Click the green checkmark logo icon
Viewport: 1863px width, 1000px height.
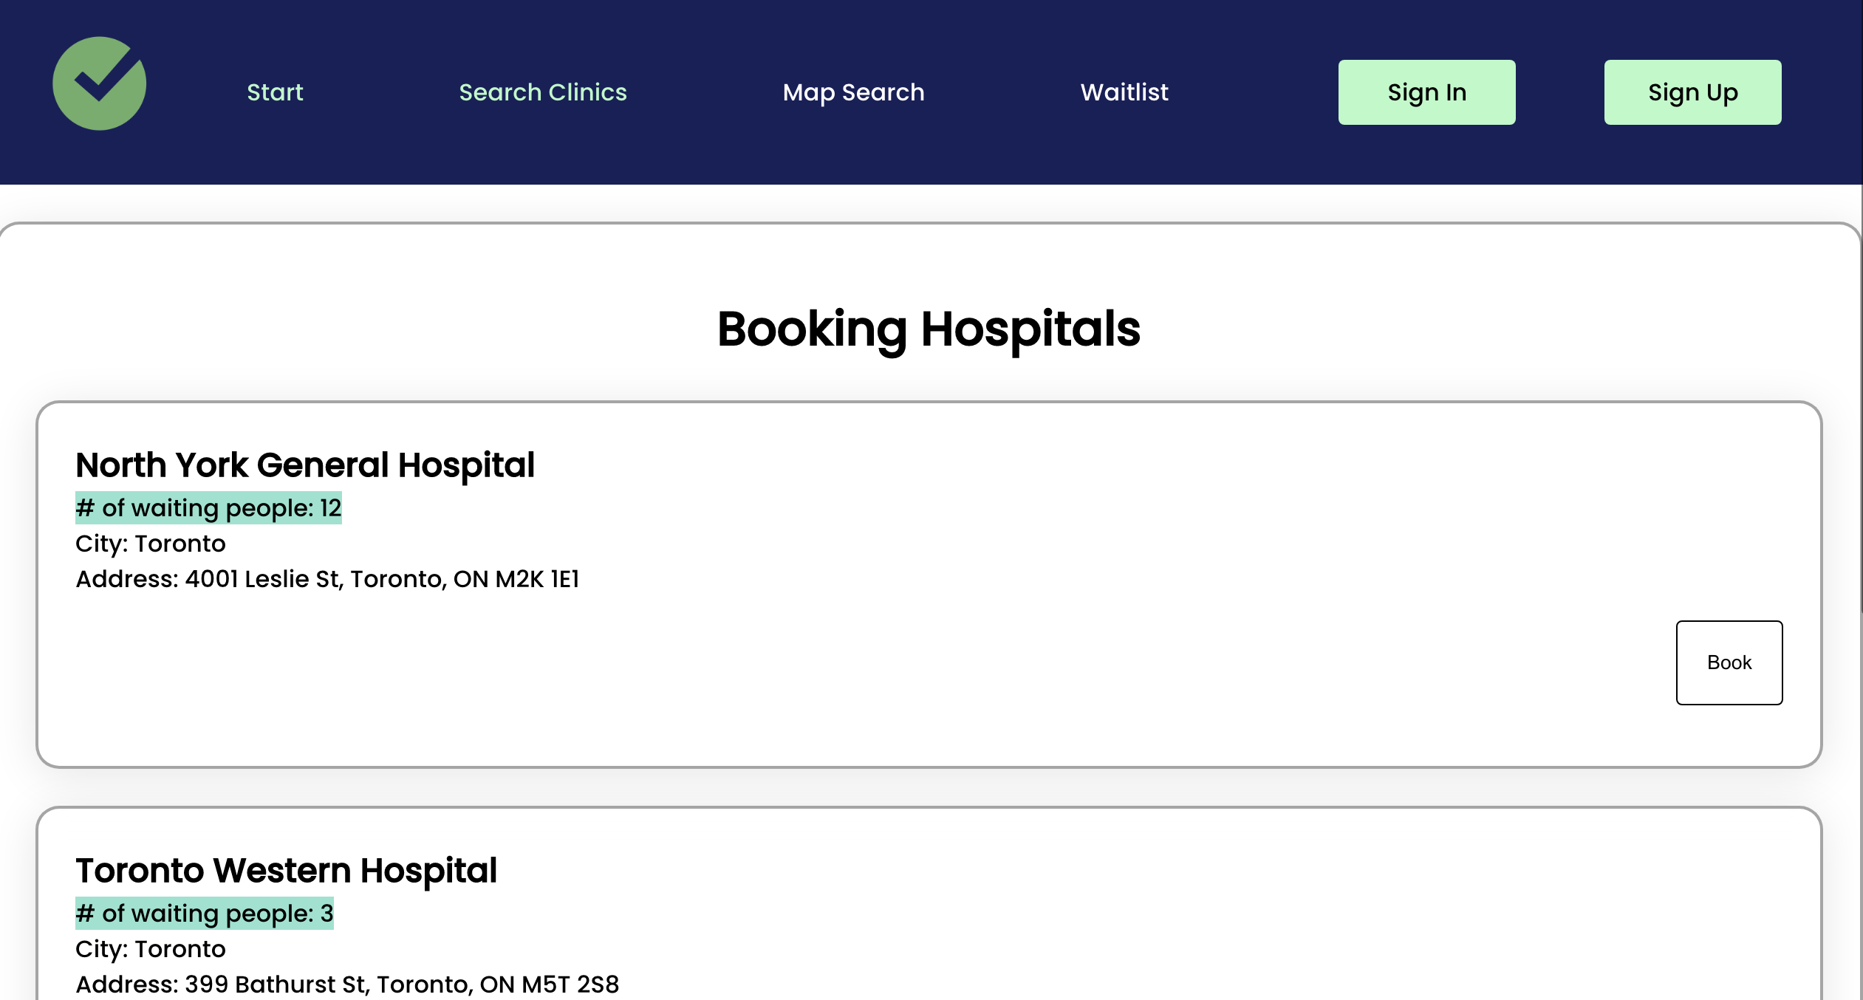pos(100,84)
